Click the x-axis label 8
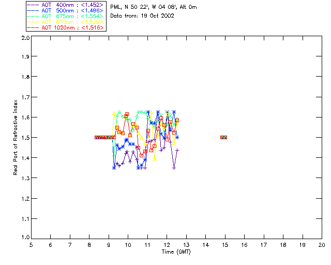Screen dimensions: 331x265 tap(89, 245)
